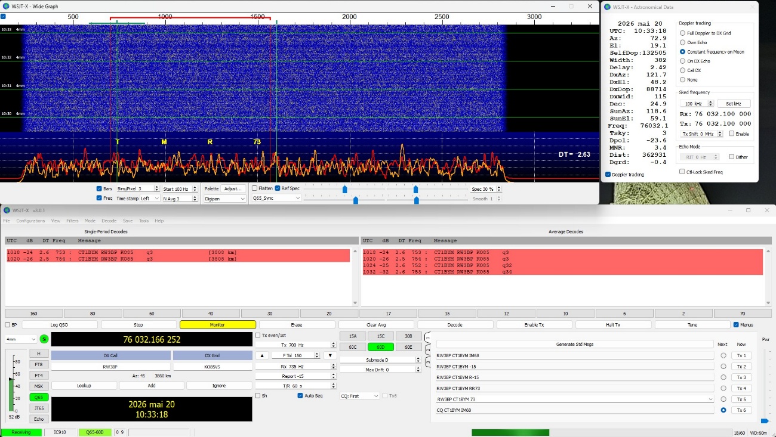Open the CQ: First dropdown

(360, 396)
